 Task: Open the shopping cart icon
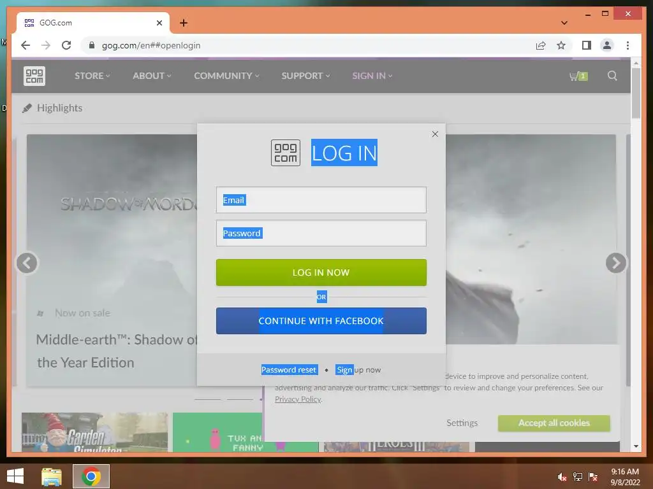578,76
